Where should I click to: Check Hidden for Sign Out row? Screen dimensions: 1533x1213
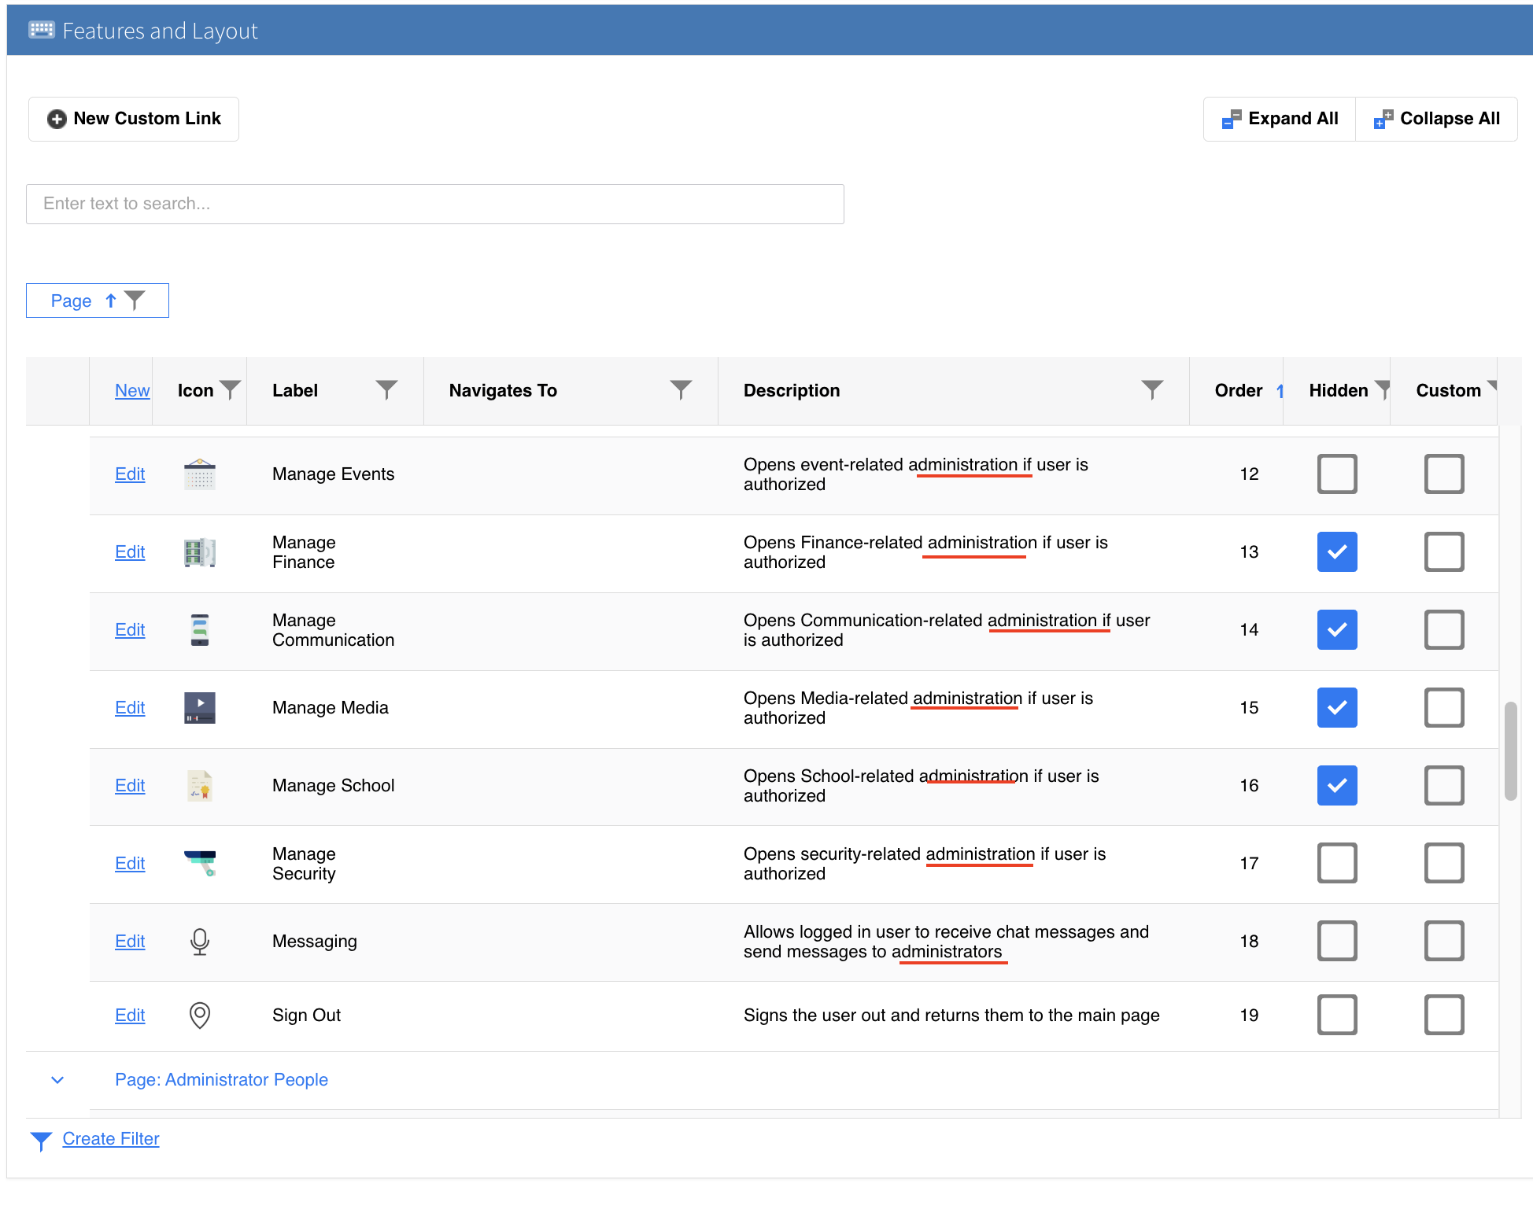1337,1016
